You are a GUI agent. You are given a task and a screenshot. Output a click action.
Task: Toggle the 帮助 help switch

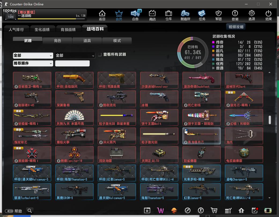pos(9,211)
